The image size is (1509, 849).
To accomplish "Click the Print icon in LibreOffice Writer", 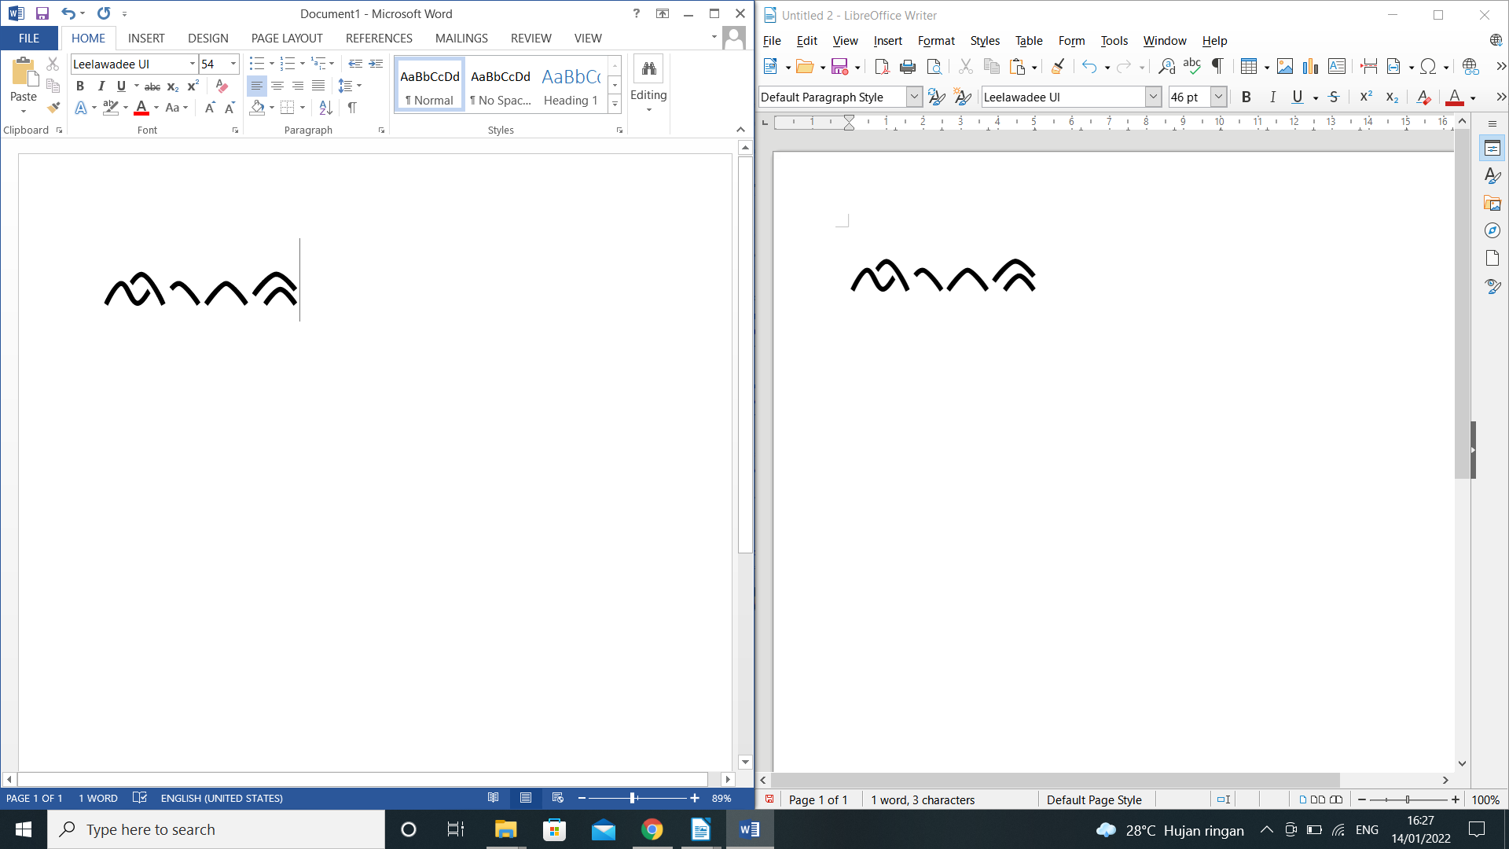I will (x=908, y=67).
